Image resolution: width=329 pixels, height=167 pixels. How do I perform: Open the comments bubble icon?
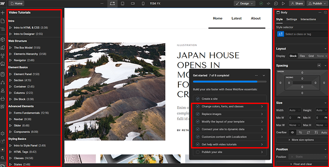276,3
